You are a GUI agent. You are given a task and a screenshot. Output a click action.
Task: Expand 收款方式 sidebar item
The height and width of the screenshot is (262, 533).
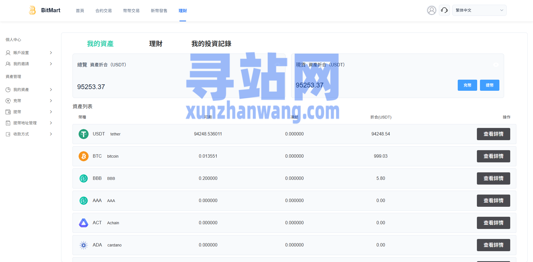tap(29, 134)
